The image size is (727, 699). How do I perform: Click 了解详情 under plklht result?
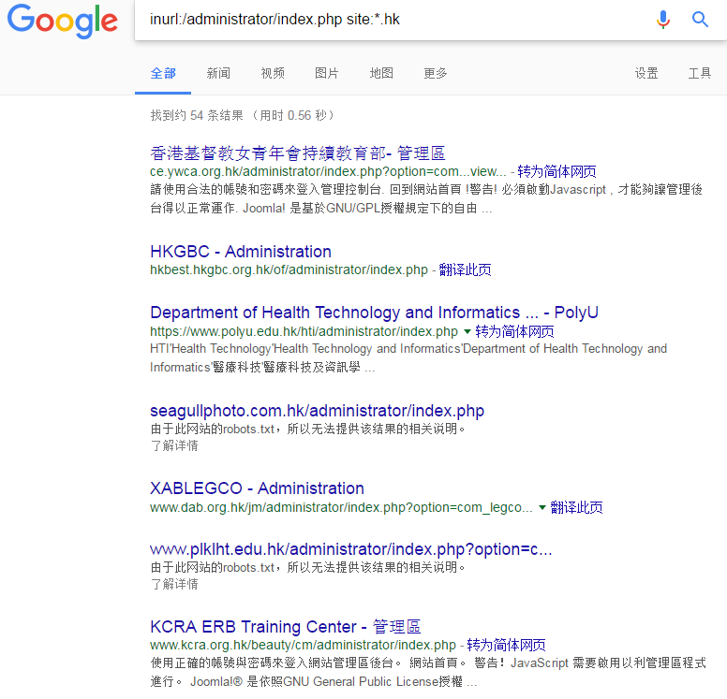(174, 584)
